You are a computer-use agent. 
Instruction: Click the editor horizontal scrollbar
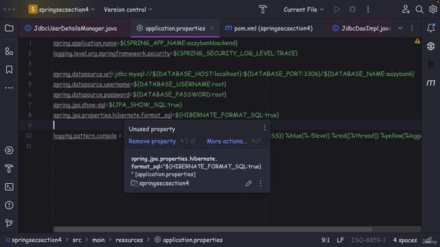coord(212,229)
